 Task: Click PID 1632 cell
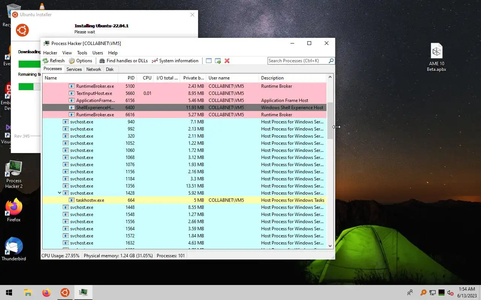click(x=130, y=243)
